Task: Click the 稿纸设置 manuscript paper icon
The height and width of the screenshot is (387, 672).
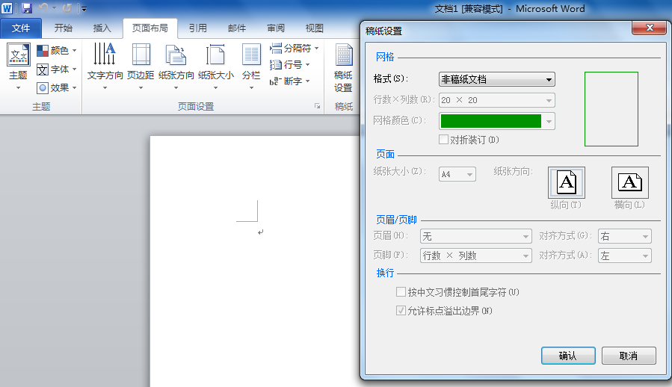Action: pyautogui.click(x=343, y=55)
